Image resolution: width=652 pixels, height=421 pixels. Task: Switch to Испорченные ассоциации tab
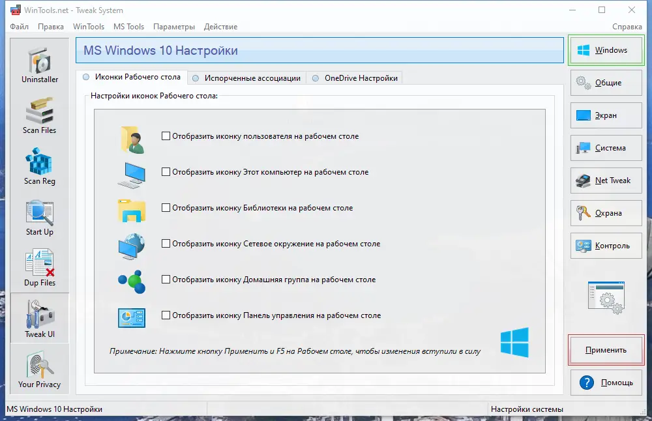(246, 78)
